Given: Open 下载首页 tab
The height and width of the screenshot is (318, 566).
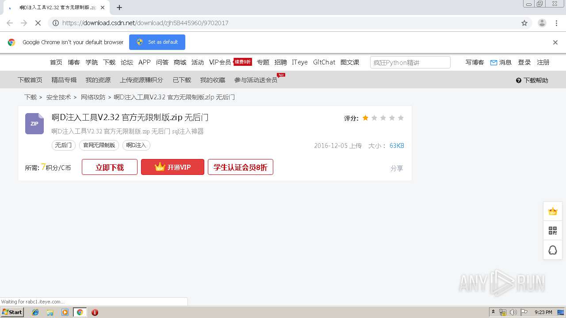Looking at the screenshot, I should 30,80.
